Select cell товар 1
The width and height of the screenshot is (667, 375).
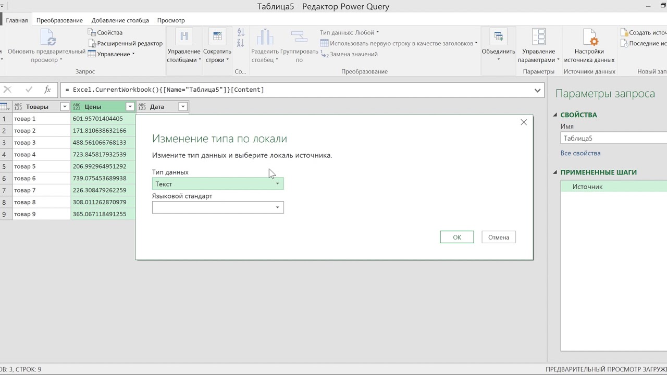click(x=41, y=119)
